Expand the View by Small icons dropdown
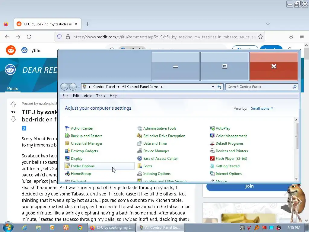 click(x=262, y=108)
